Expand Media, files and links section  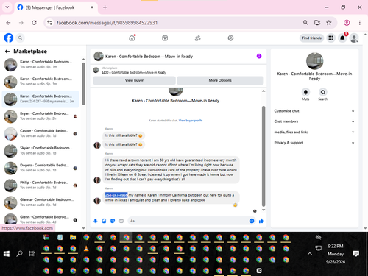click(x=314, y=132)
